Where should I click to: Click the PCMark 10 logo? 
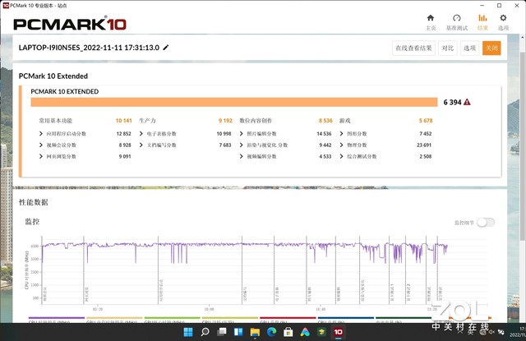tap(70, 24)
